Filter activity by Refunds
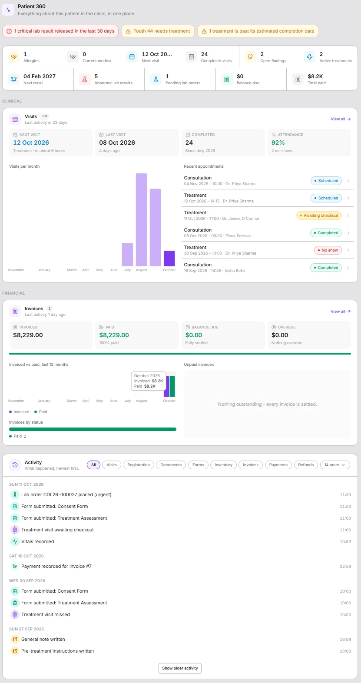The height and width of the screenshot is (683, 361). click(x=306, y=465)
